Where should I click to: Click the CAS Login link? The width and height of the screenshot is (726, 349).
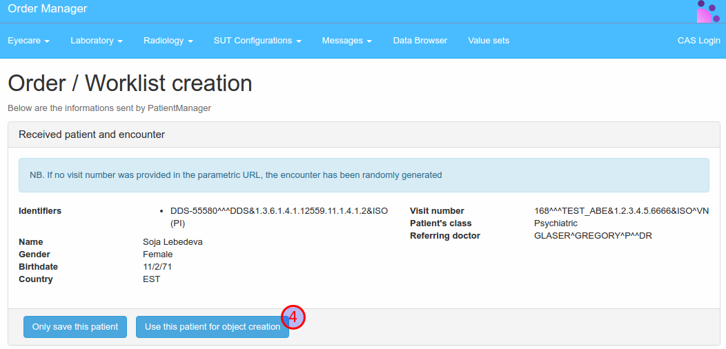698,41
